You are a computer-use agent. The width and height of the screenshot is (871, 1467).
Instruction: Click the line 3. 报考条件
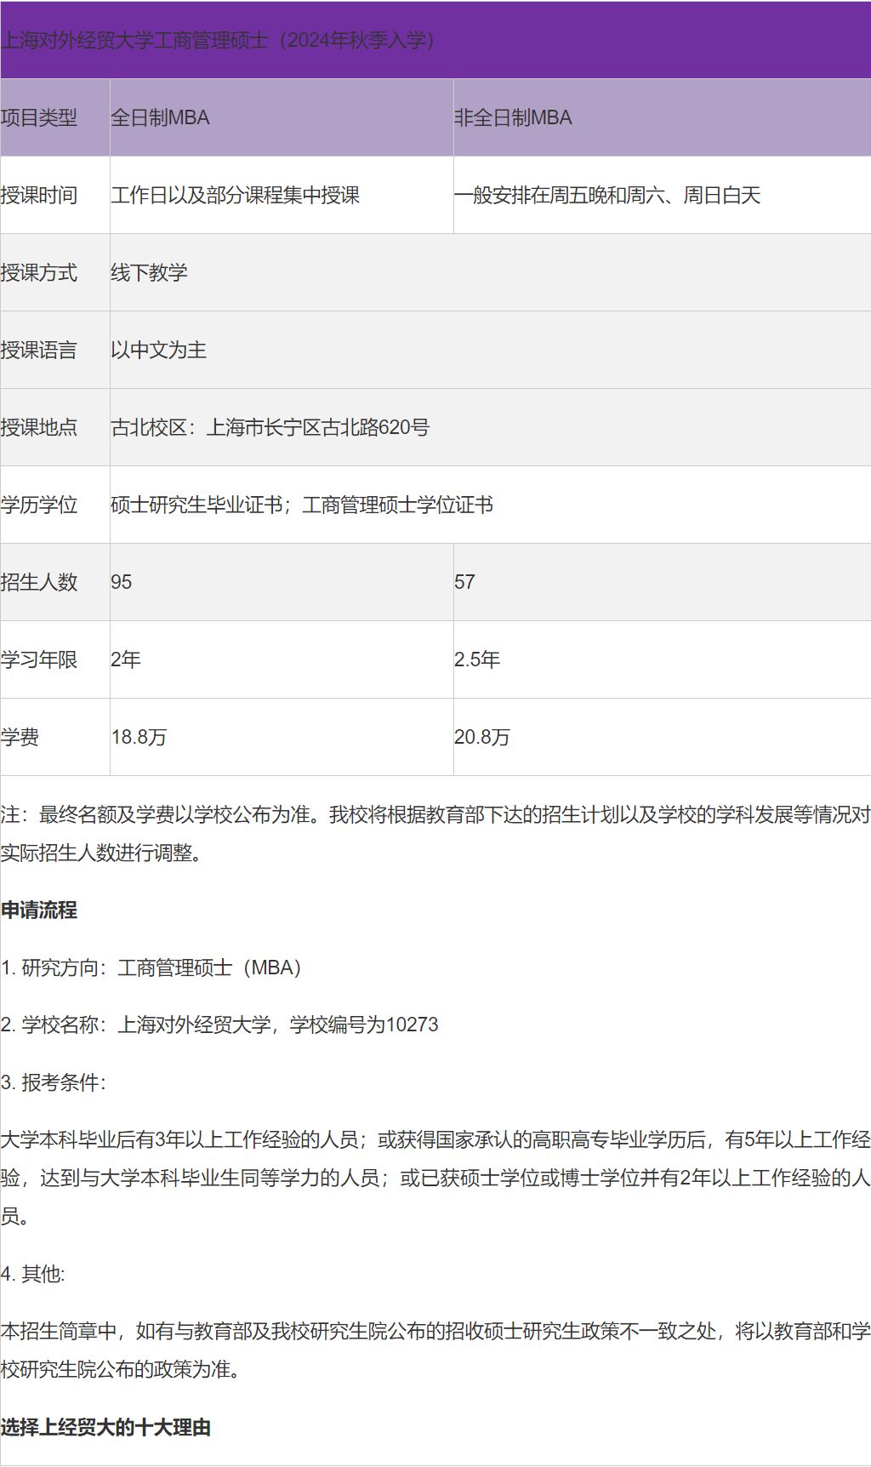click(x=54, y=1082)
